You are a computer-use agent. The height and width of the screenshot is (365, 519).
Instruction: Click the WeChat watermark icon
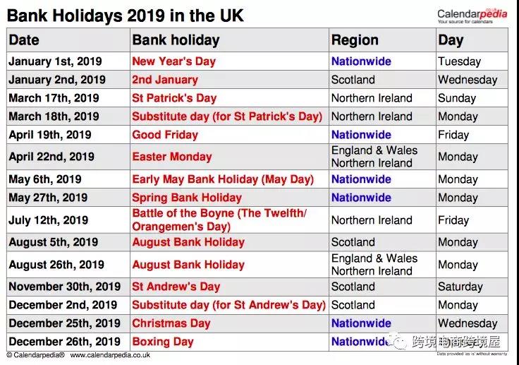point(398,342)
